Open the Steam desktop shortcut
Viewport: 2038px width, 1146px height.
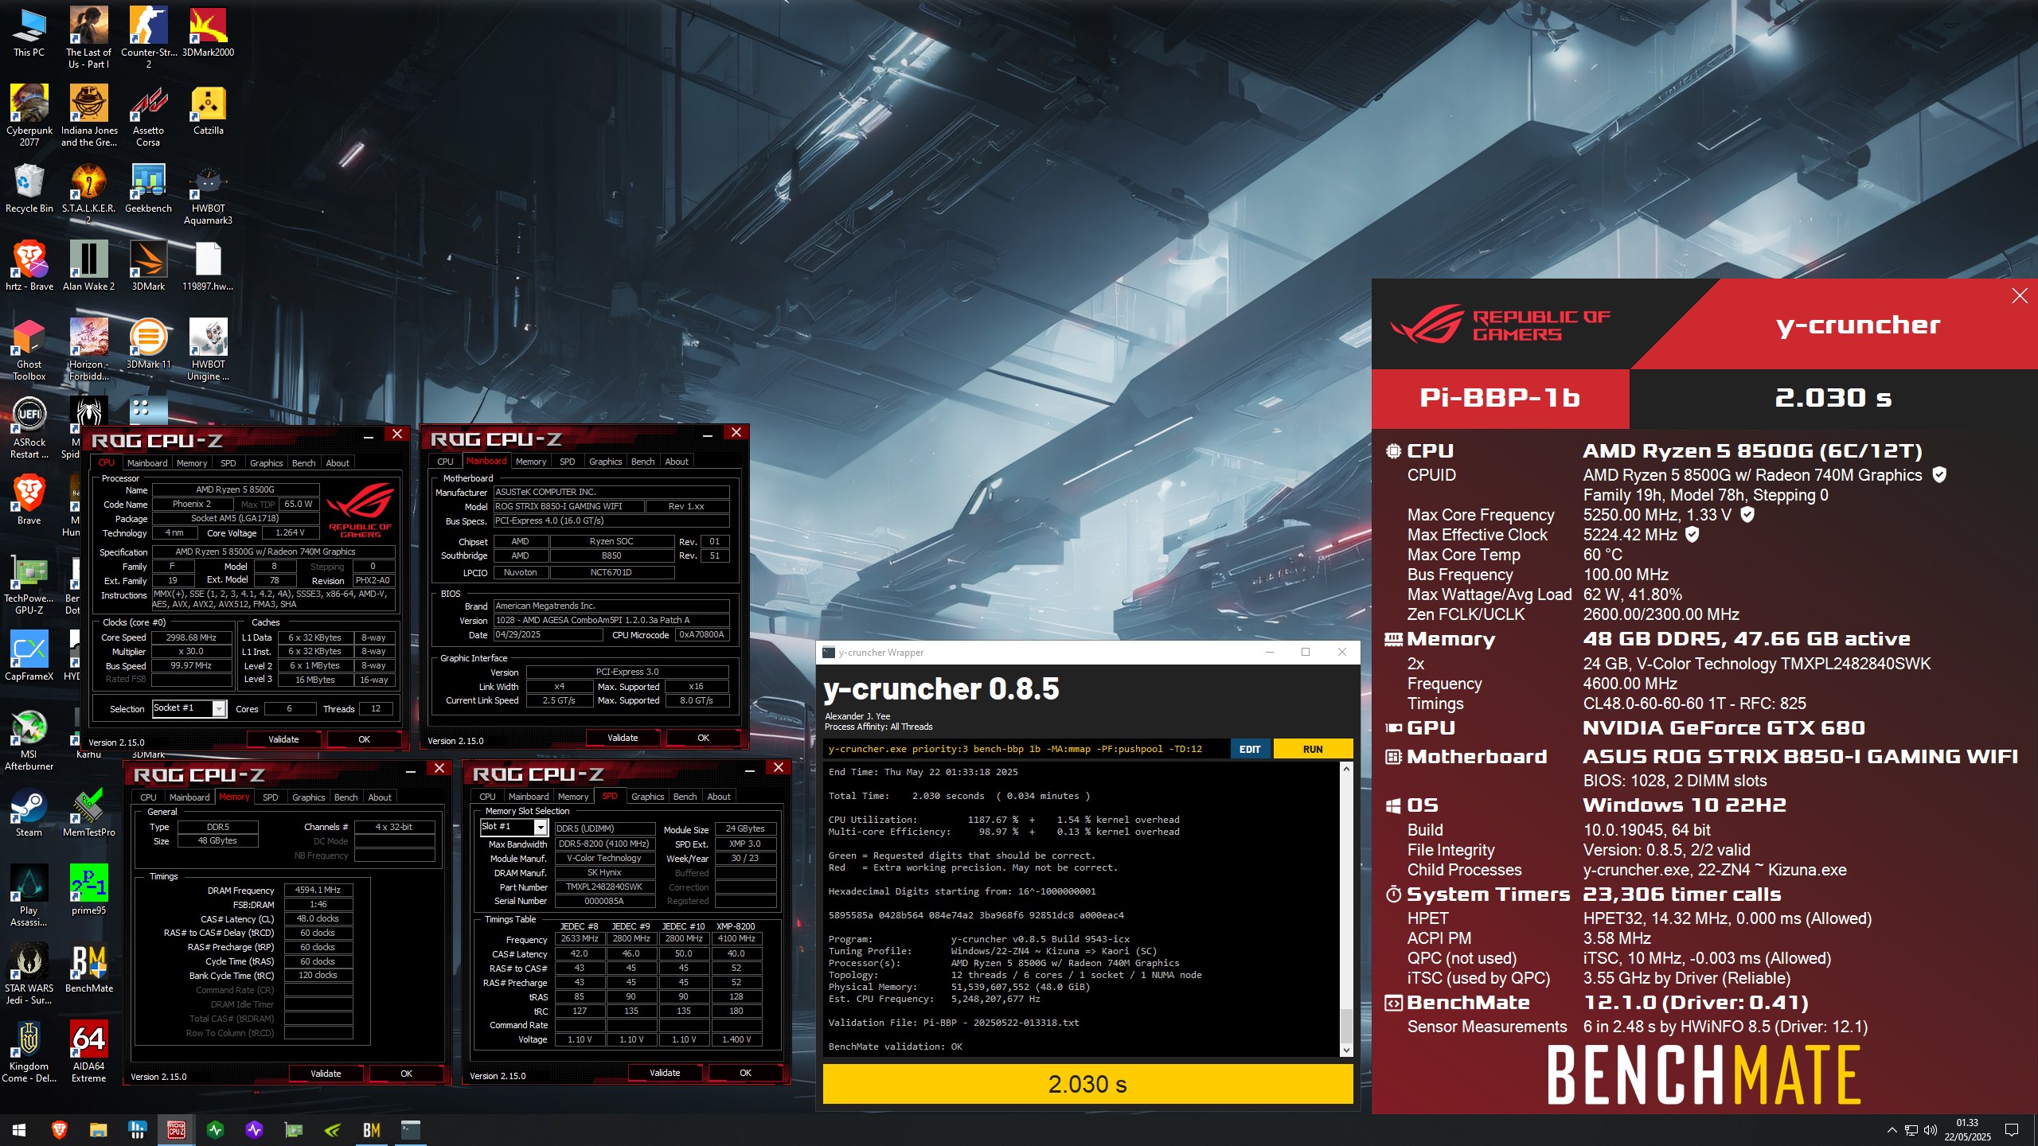click(29, 812)
